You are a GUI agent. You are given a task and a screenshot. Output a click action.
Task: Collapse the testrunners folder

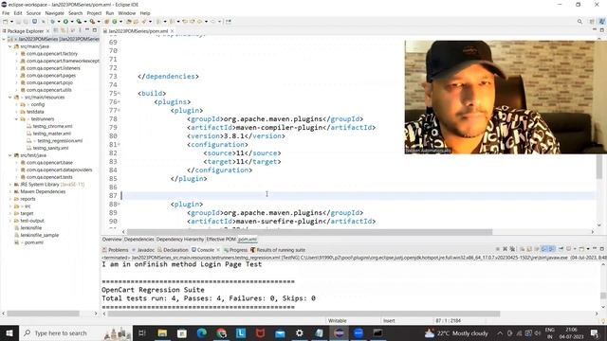(x=17, y=119)
